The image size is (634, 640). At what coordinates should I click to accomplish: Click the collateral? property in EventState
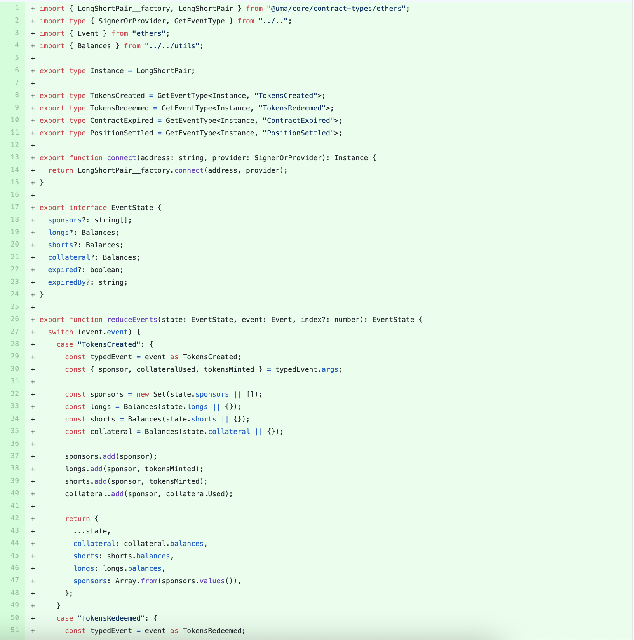(71, 257)
